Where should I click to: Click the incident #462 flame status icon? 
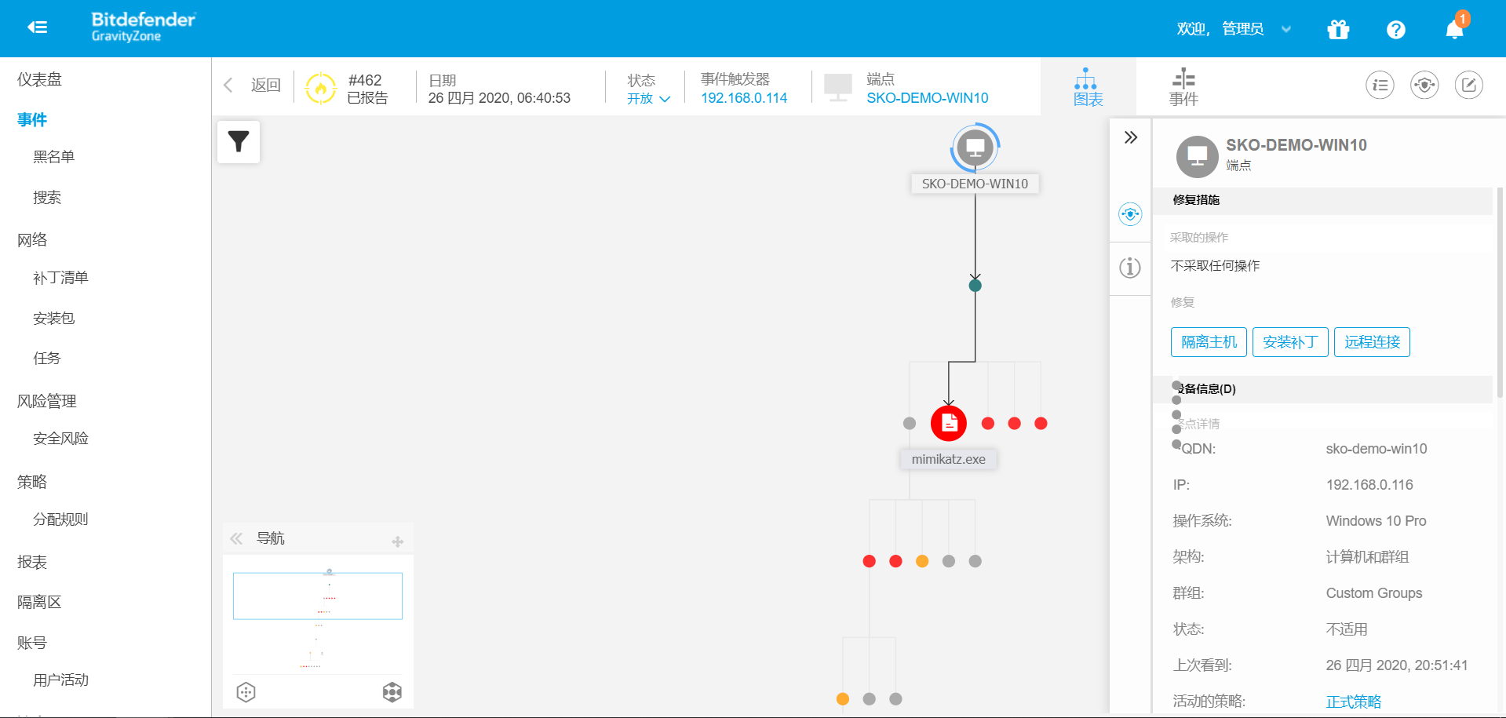click(x=320, y=88)
